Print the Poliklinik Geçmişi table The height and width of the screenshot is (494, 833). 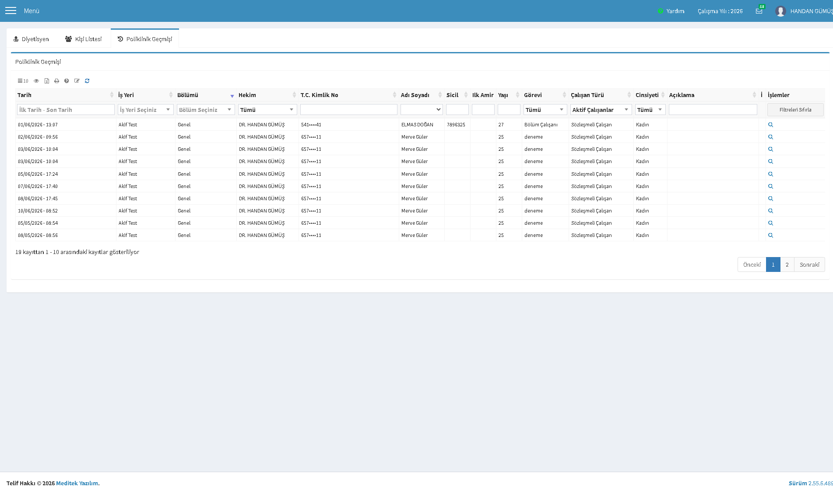(56, 81)
